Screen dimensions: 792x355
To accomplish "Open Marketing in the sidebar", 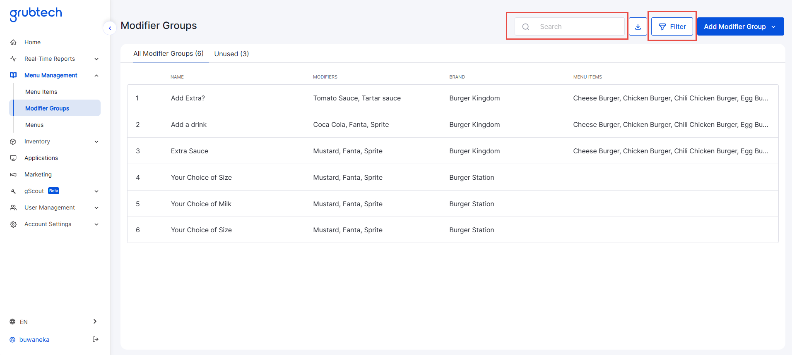I will click(38, 174).
